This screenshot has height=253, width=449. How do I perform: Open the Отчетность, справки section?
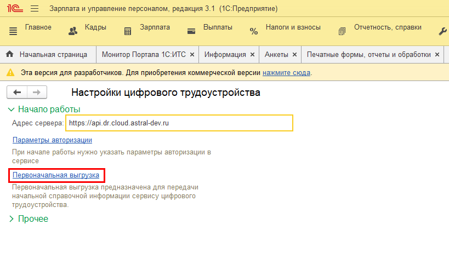[380, 28]
